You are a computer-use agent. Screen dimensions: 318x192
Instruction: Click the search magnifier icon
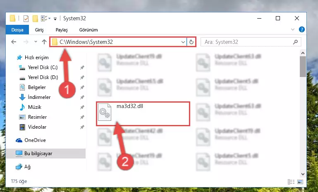[x=295, y=42]
